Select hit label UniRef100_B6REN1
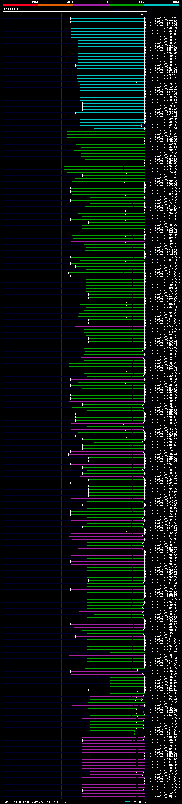This screenshot has height=804, width=182. (x=163, y=46)
